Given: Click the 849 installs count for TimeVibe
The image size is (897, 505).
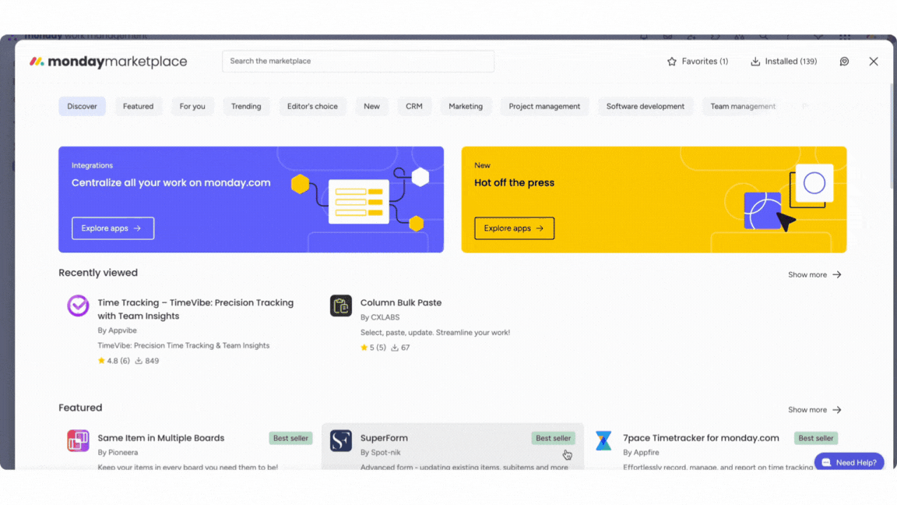Looking at the screenshot, I should pos(147,361).
